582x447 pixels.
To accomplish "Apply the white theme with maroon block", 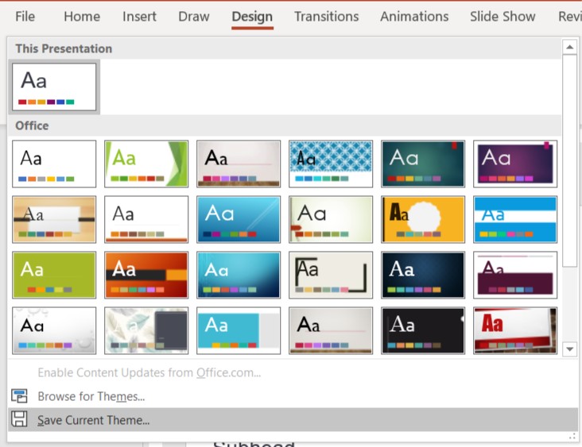I will (x=515, y=275).
